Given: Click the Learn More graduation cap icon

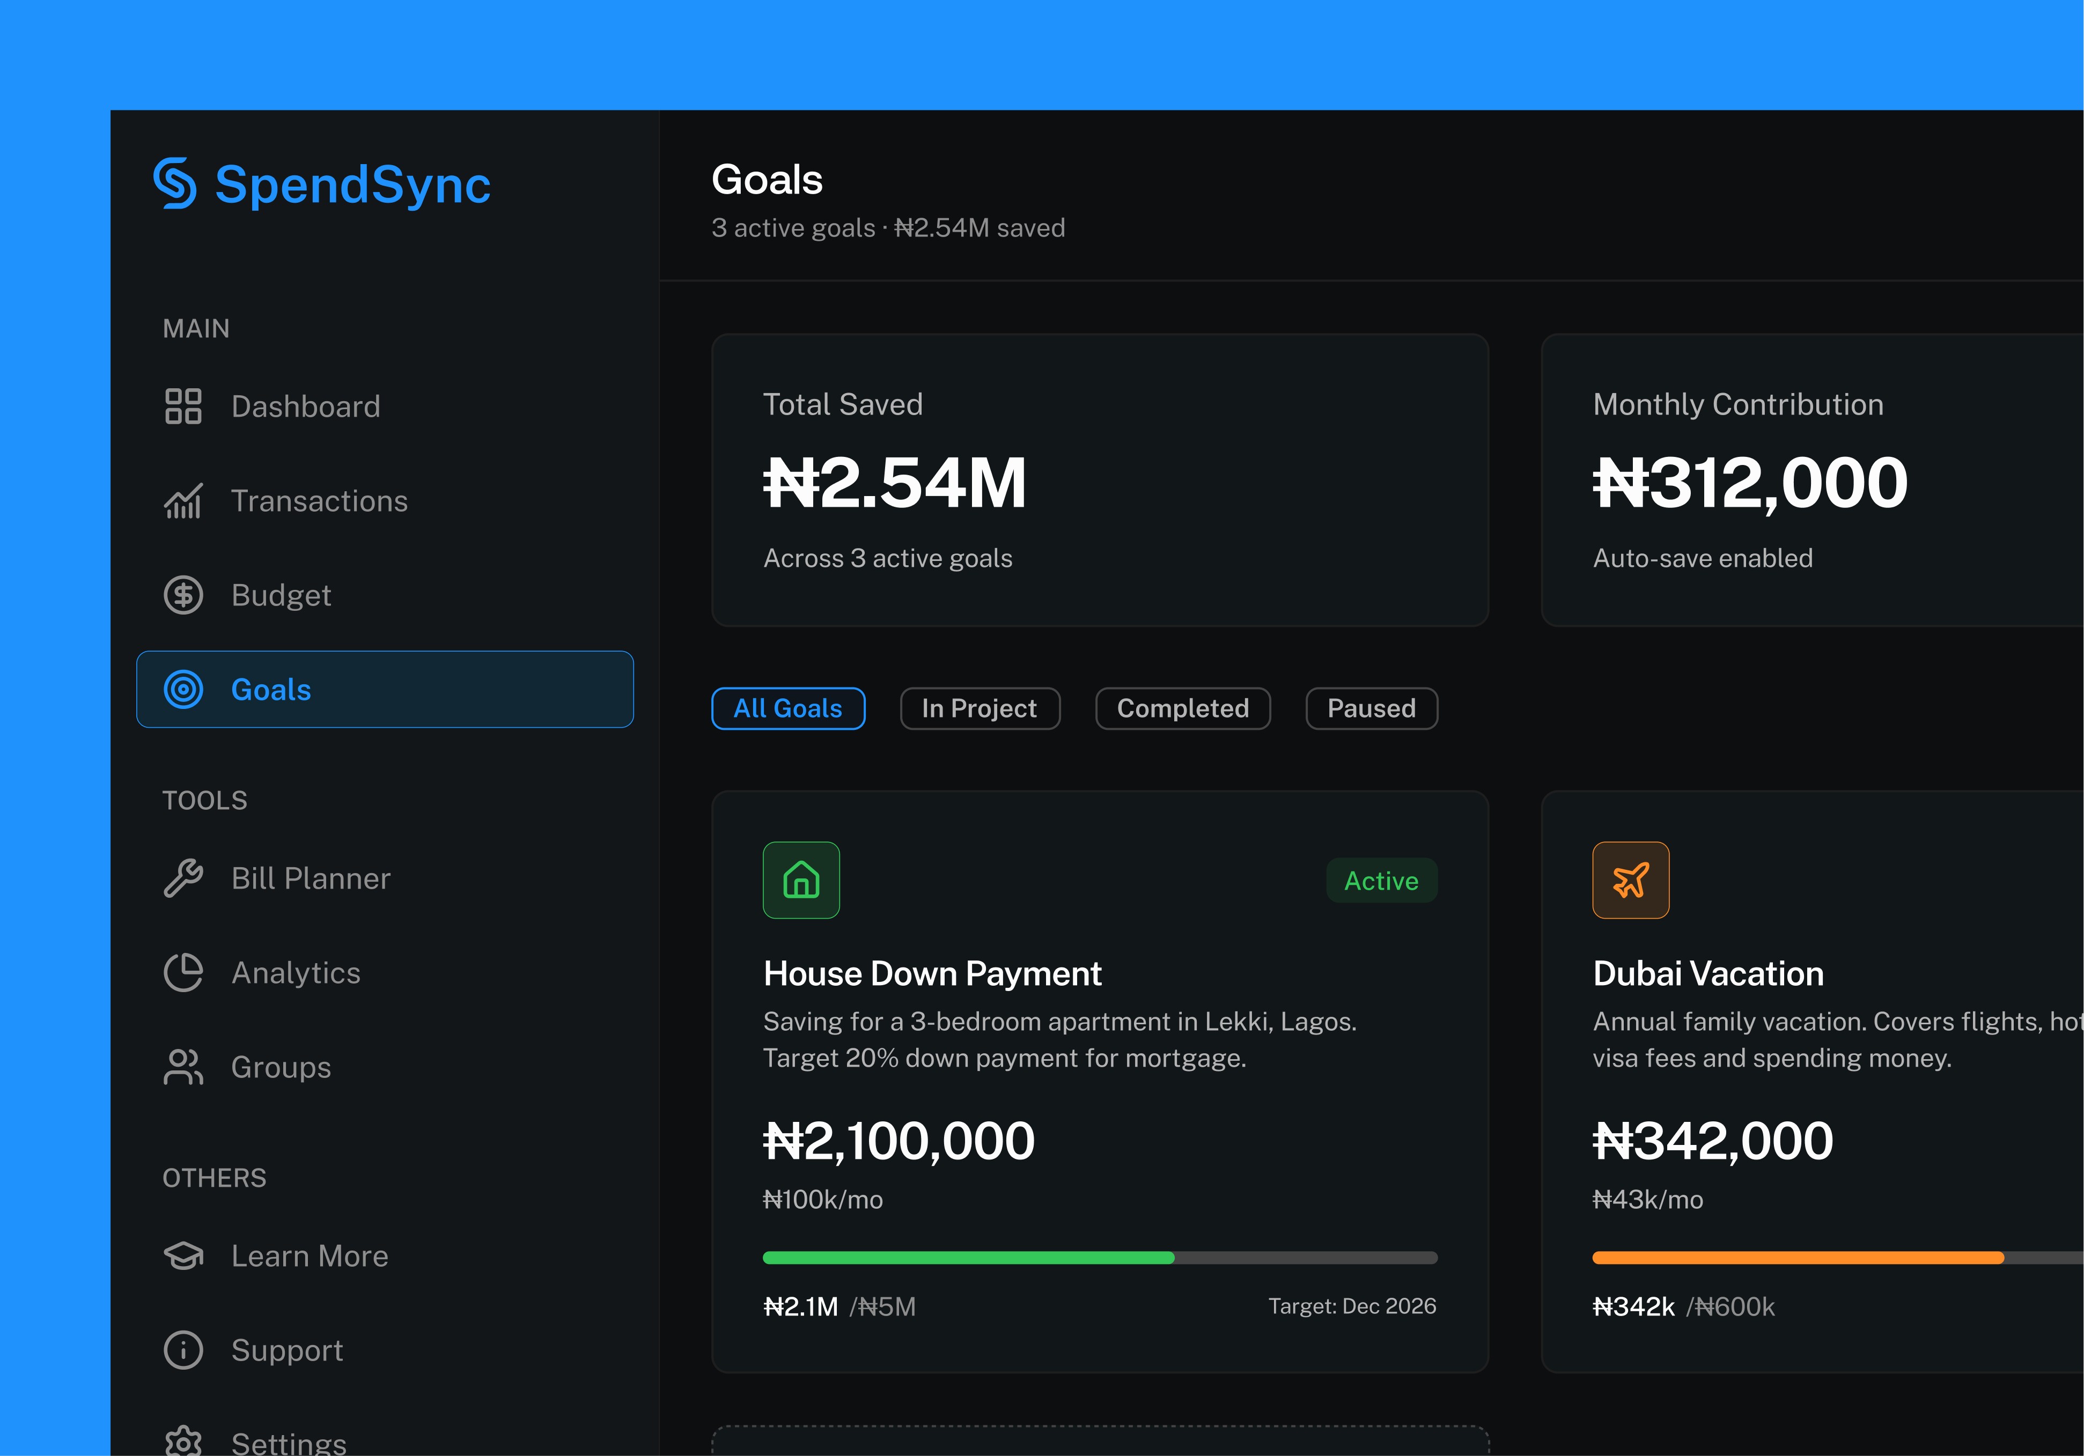Looking at the screenshot, I should [x=182, y=1255].
